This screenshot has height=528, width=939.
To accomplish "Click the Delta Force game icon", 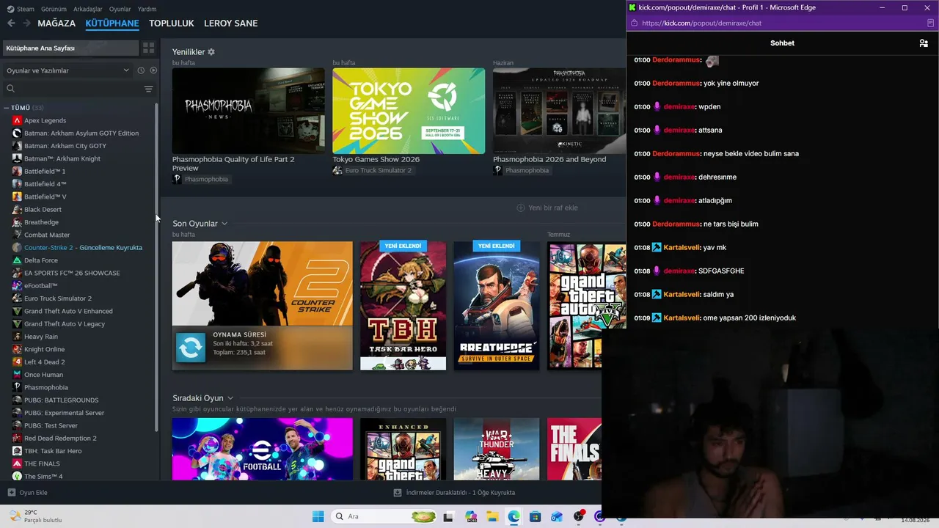I will pos(17,260).
